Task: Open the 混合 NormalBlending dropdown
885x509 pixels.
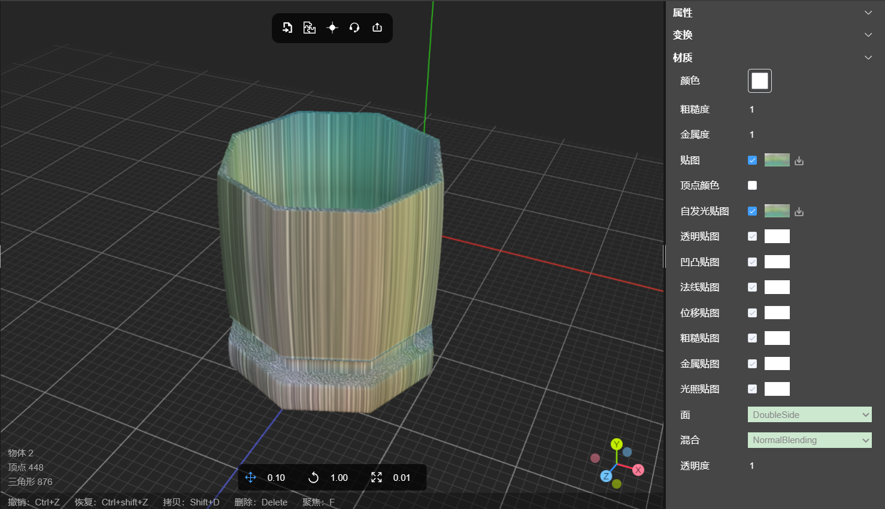Action: 810,440
